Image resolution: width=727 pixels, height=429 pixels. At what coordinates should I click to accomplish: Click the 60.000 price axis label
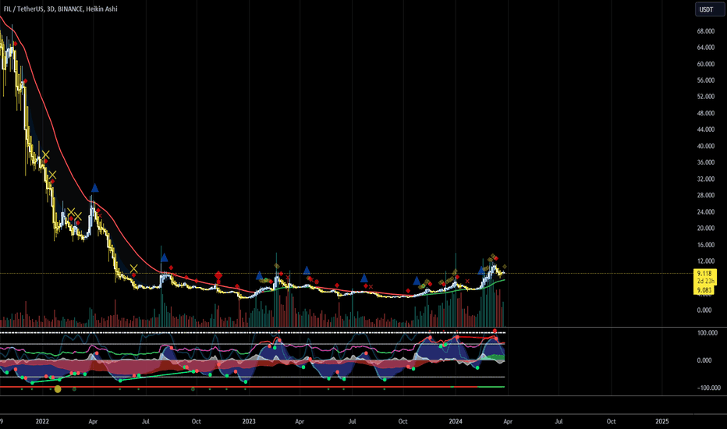point(705,64)
